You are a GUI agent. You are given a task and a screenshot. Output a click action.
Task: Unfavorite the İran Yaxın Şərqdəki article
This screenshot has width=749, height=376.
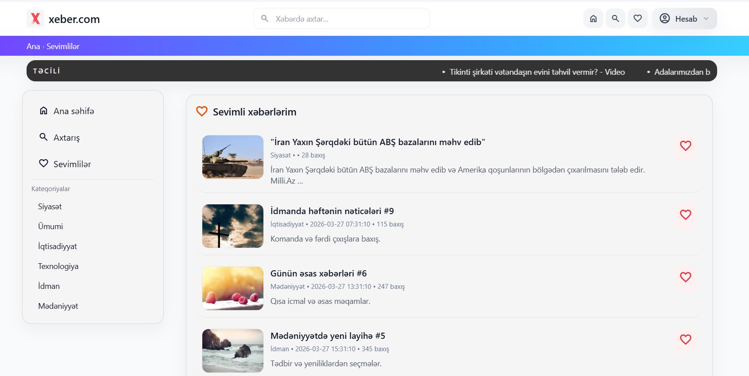coord(685,146)
